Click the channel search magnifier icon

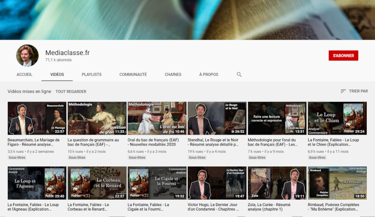tap(239, 75)
